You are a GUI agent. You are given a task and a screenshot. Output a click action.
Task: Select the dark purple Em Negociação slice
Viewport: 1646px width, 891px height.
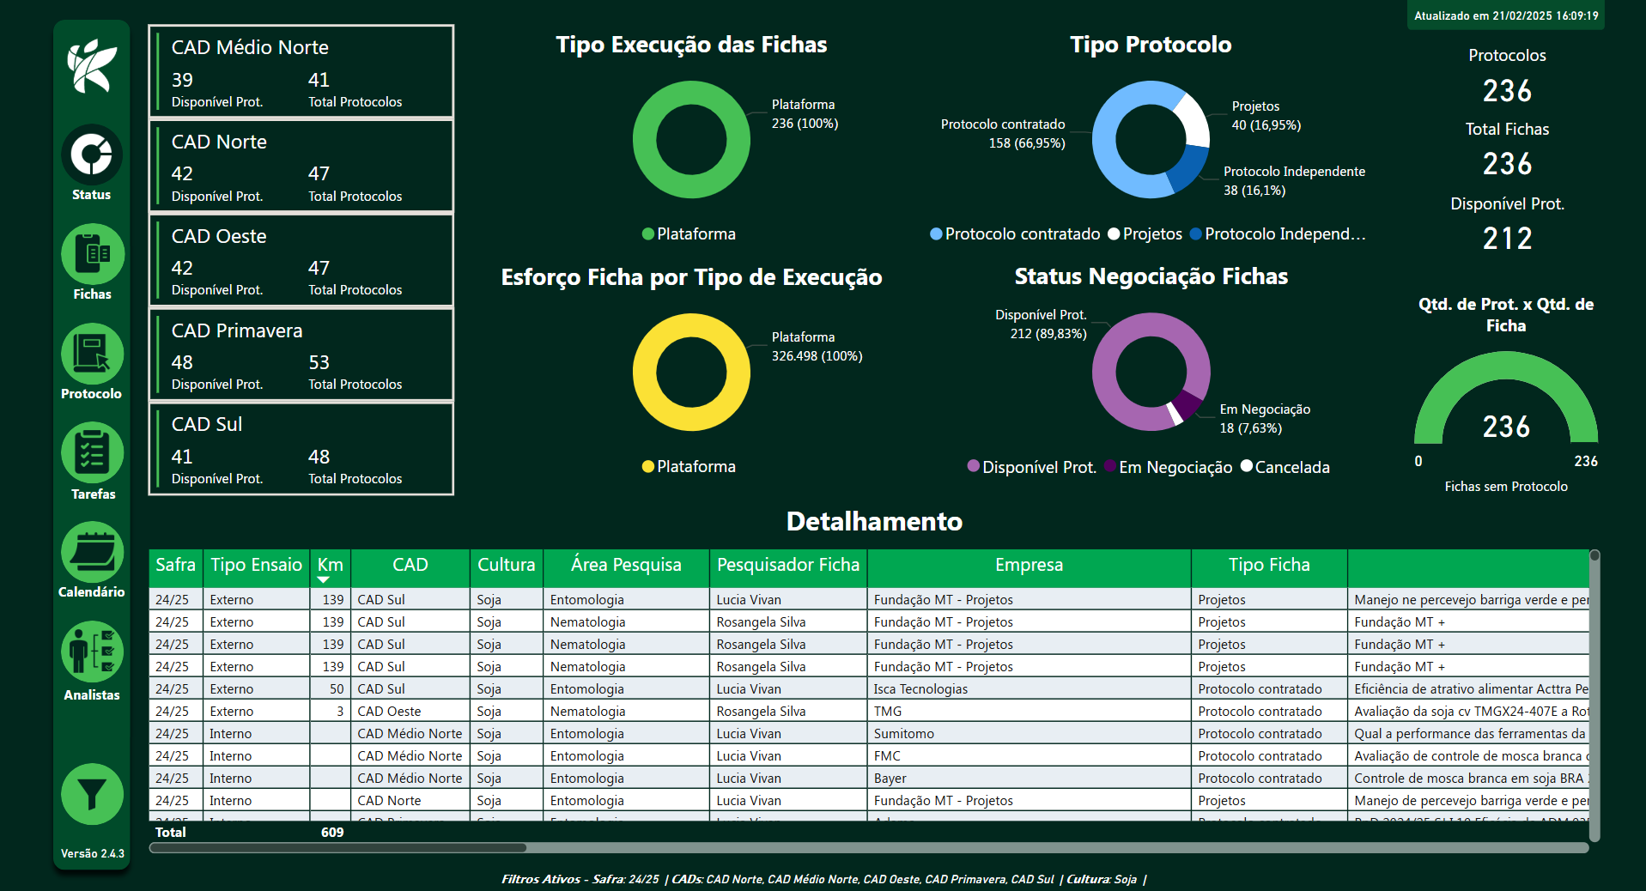point(1189,404)
